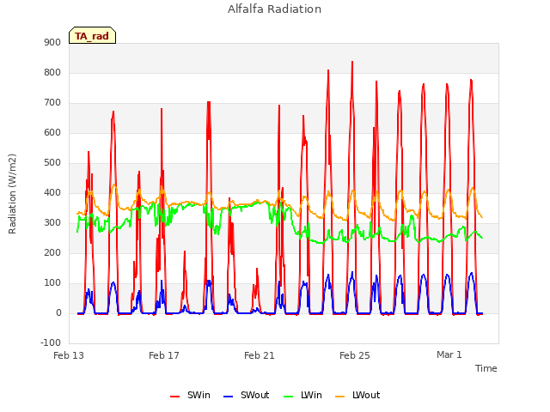Click the 600 y-axis tick label
550x412 pixels.
[52, 133]
